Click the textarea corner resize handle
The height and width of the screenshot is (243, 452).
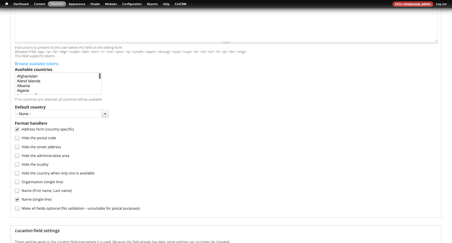pos(436,40)
